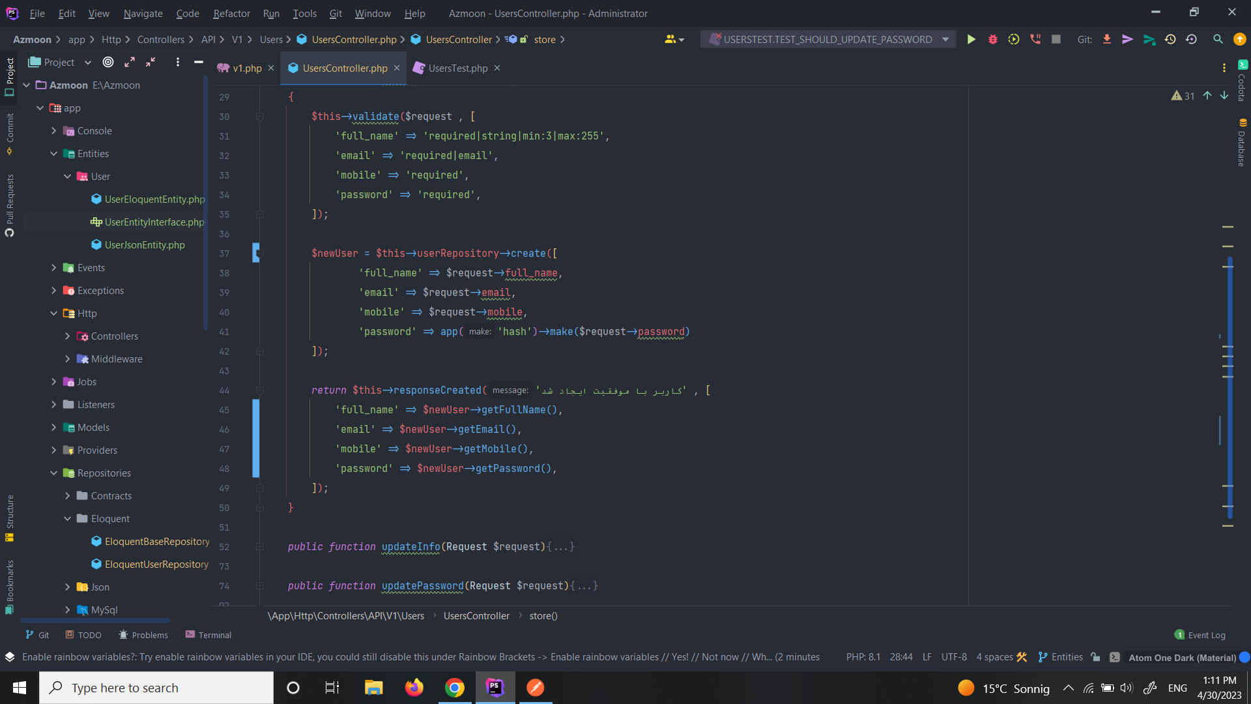Run the selected test configuration
Image resolution: width=1251 pixels, height=704 pixels.
pos(971,40)
